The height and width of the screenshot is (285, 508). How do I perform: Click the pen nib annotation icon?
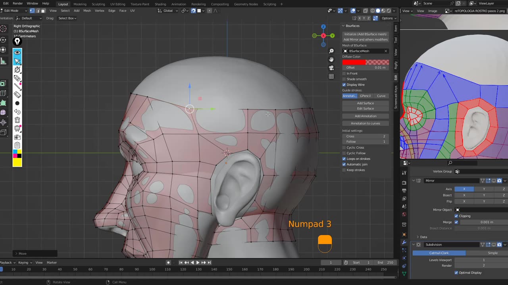tap(17, 42)
